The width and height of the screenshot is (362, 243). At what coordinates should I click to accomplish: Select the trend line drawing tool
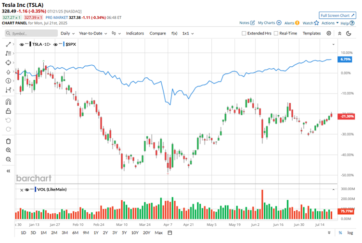click(x=8, y=44)
